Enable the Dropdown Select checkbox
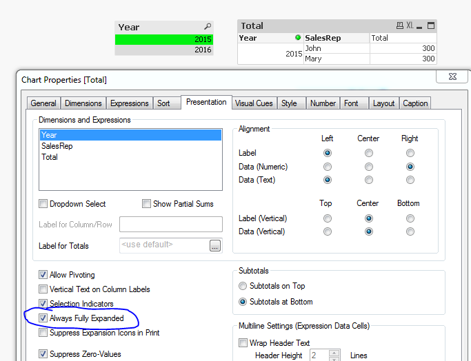This screenshot has width=471, height=361. point(43,204)
